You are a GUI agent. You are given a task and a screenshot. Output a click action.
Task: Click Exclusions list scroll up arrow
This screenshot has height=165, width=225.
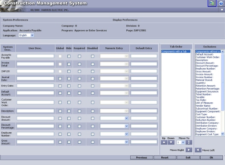(222, 52)
